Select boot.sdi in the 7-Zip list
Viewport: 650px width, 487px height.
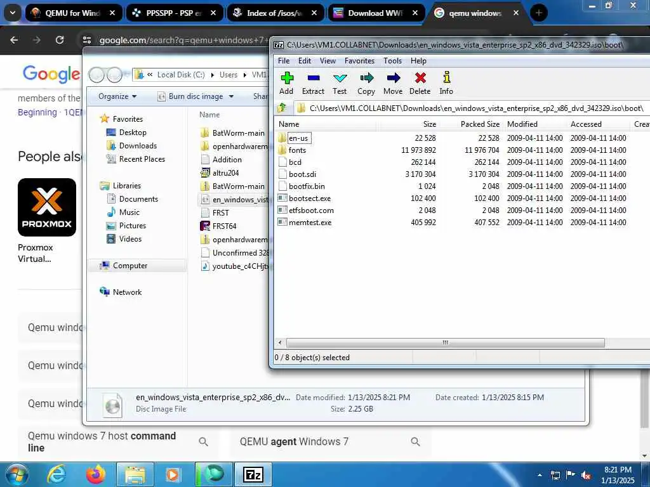tap(302, 174)
